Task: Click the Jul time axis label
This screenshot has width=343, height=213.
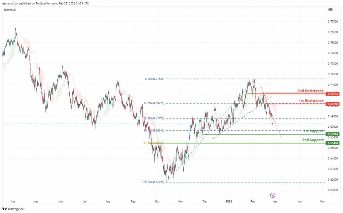Action: (85, 201)
